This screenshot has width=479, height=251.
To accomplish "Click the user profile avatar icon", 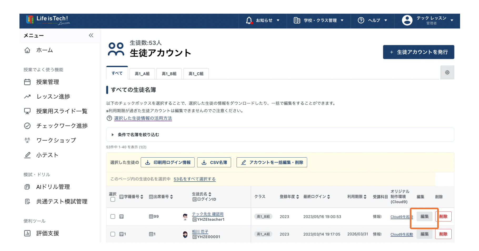I will click(407, 21).
